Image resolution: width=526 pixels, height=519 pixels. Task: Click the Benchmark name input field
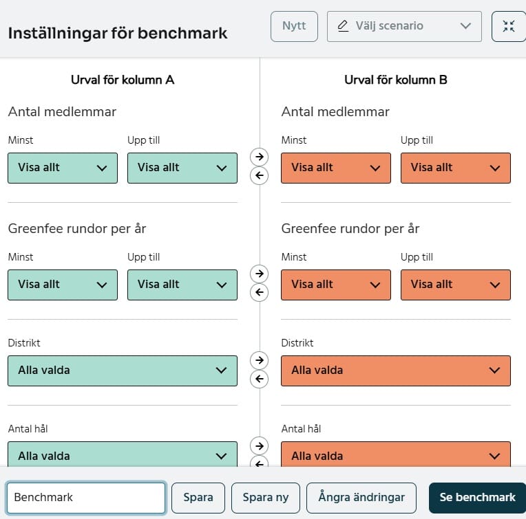tap(86, 498)
